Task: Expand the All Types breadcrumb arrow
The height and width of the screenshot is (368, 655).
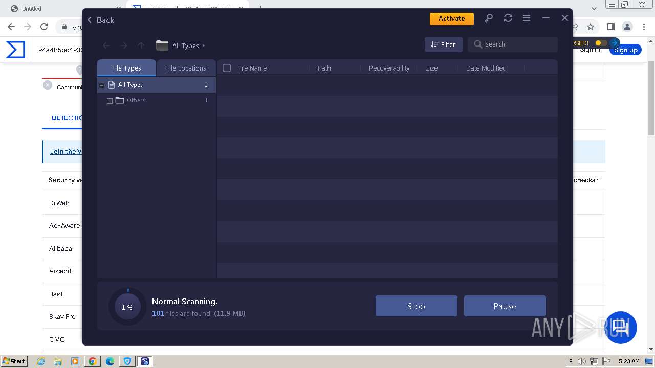Action: coord(204,45)
